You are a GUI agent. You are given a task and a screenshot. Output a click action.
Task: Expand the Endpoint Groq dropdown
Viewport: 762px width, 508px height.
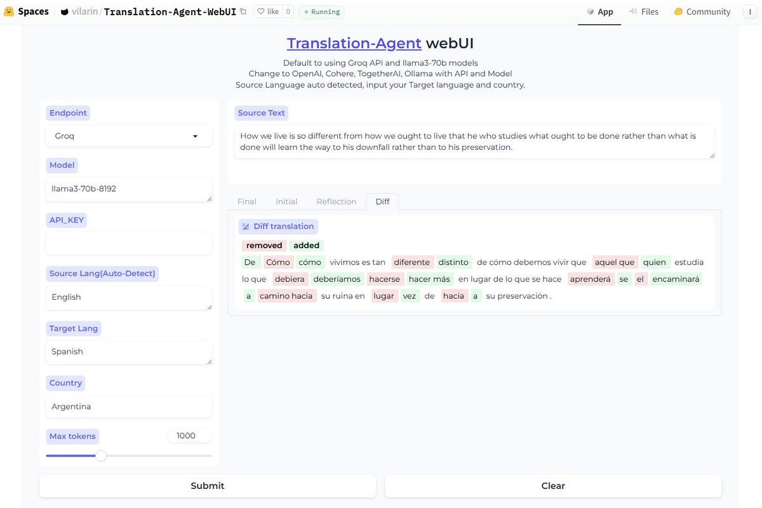point(129,136)
